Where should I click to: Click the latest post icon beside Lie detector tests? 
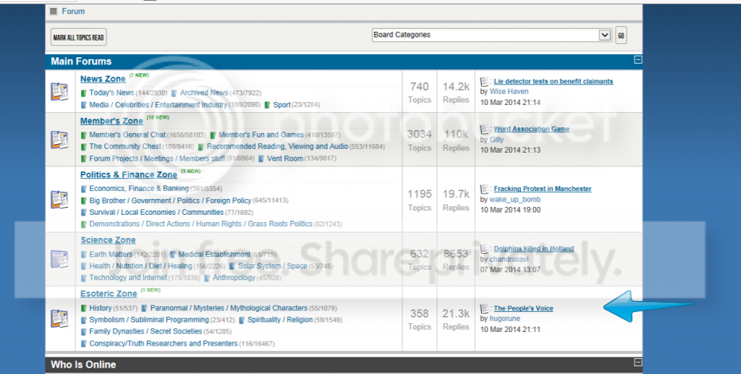[x=484, y=82]
